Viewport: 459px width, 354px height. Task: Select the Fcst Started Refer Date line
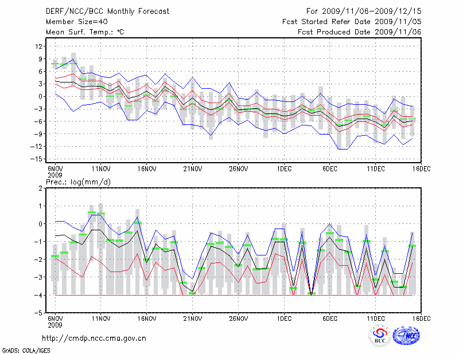click(x=352, y=22)
